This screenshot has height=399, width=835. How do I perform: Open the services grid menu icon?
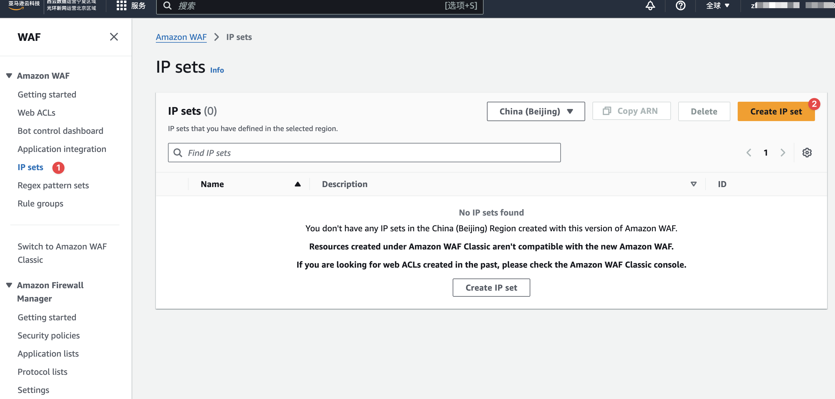coord(121,5)
